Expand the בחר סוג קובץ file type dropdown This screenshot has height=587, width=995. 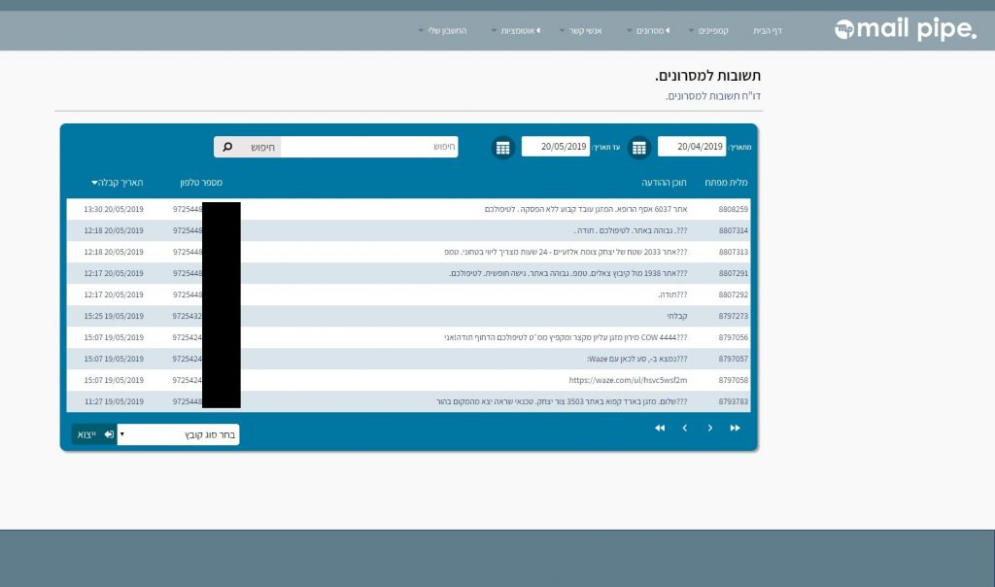(178, 434)
